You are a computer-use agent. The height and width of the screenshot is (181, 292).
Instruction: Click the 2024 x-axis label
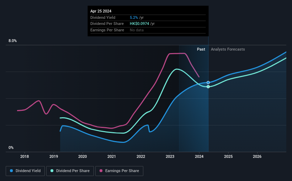tap(199, 156)
